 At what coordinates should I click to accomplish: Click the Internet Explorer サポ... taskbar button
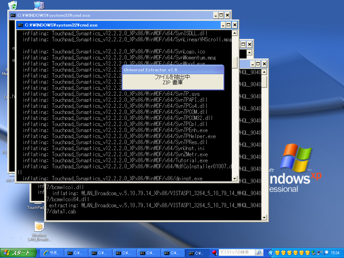[52, 253]
